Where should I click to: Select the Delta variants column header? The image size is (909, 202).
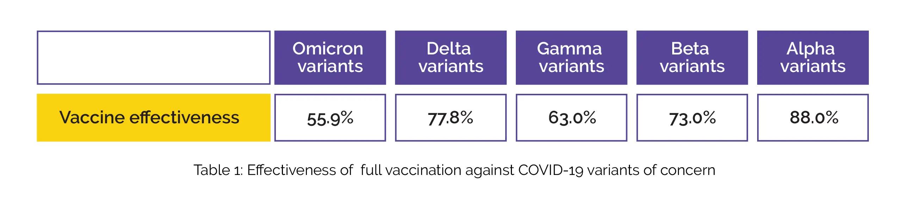(451, 58)
